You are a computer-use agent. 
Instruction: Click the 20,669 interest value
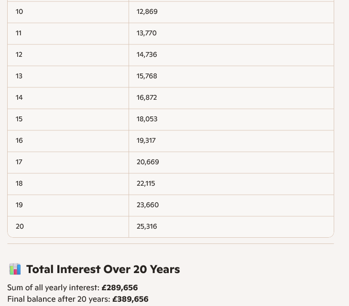click(148, 162)
